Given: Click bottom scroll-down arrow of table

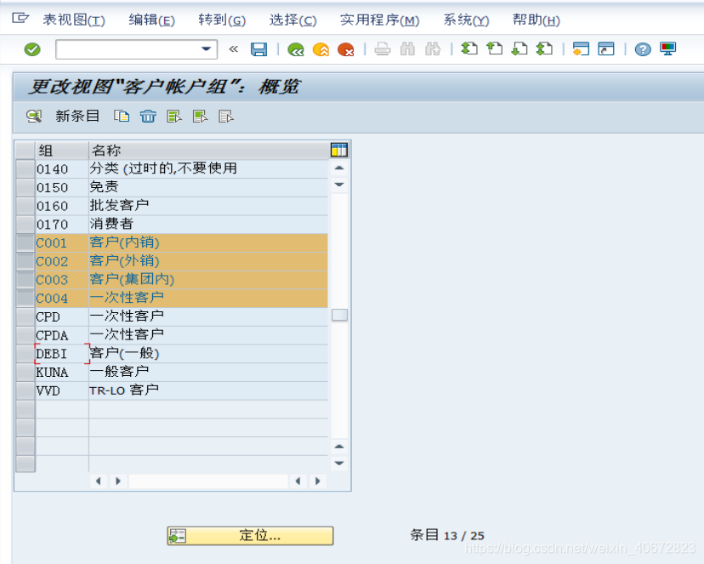Looking at the screenshot, I should 339,463.
